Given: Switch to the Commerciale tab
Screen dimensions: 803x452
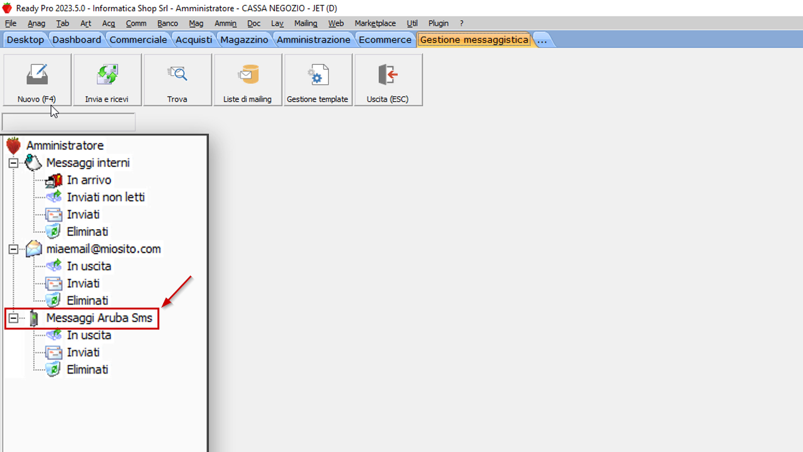Looking at the screenshot, I should click(x=139, y=40).
